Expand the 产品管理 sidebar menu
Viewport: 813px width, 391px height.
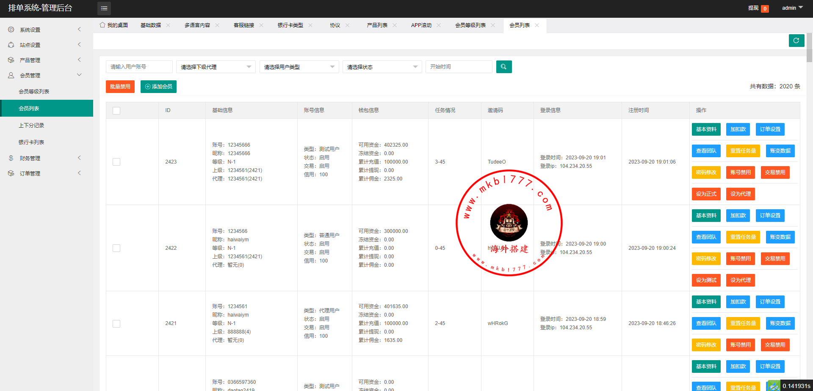pos(47,60)
